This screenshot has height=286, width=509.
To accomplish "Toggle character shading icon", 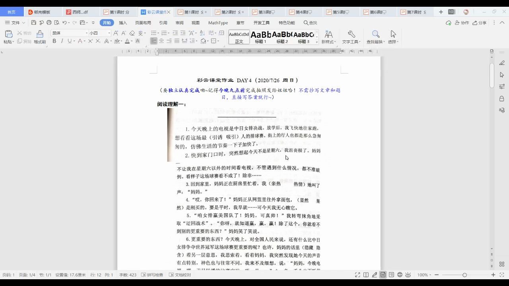I will (x=138, y=41).
